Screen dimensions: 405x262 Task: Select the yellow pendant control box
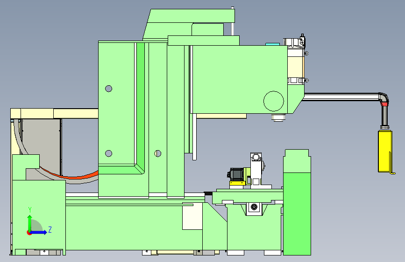click(x=385, y=152)
